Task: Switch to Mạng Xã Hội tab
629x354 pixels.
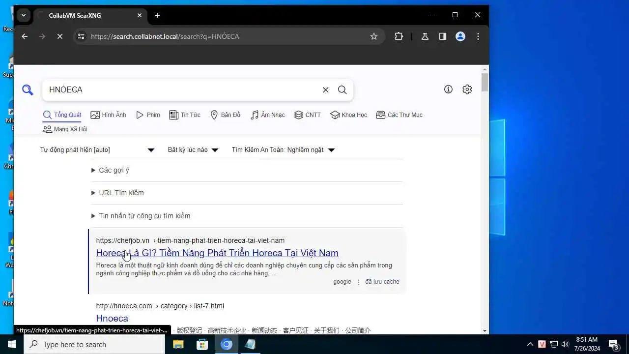Action: tap(65, 129)
